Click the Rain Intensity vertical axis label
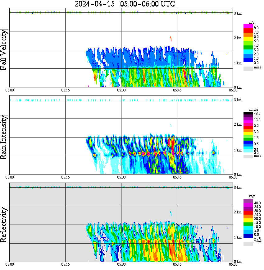Screen dimensions: 264x270 (x=4, y=137)
